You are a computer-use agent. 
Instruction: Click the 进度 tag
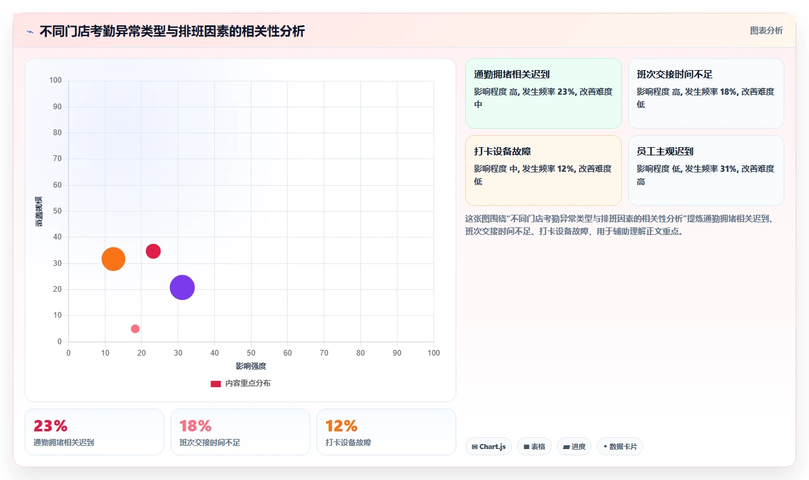575,447
